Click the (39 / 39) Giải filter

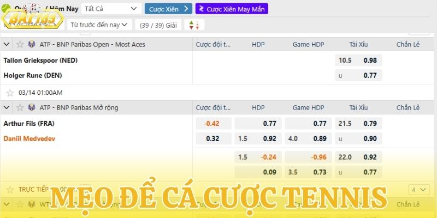(x=158, y=25)
